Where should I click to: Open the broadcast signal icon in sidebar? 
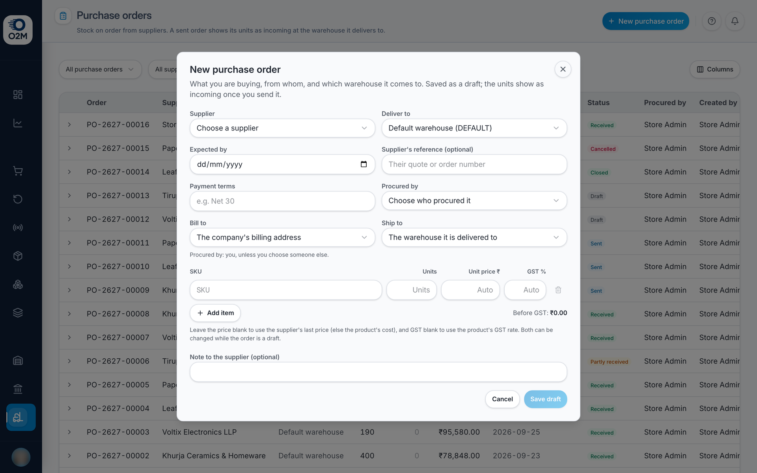click(18, 227)
